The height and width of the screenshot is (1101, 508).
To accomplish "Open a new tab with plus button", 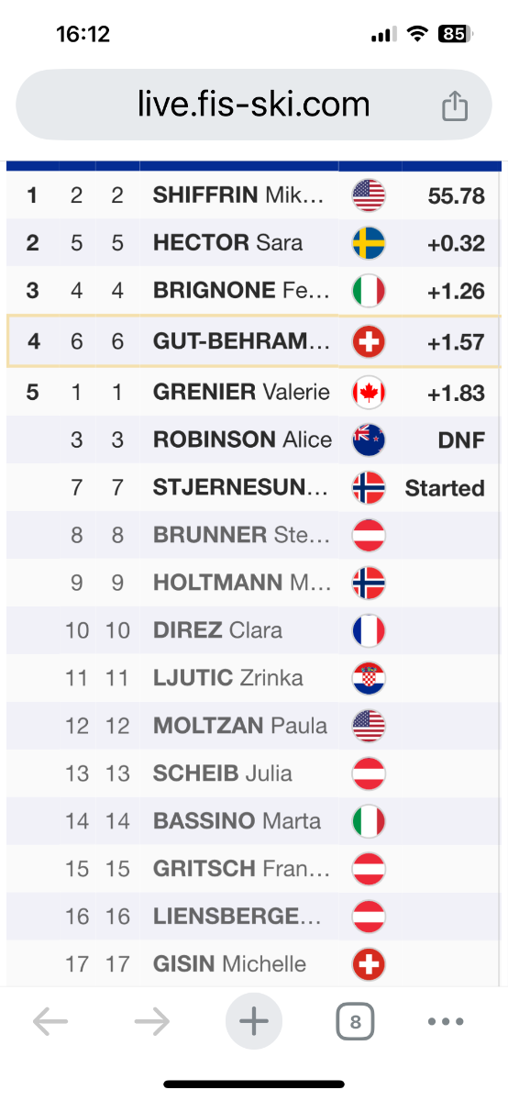I will 254,1021.
